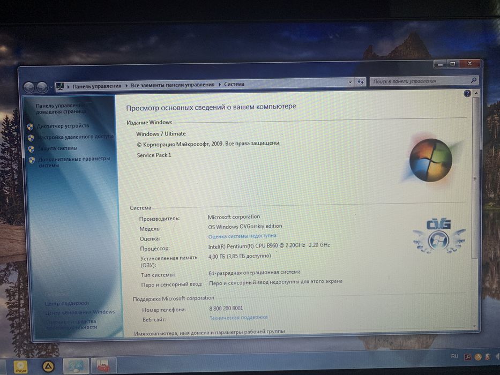Go forward with the Forward arrow button
This screenshot has height=375, width=500.
click(42, 87)
